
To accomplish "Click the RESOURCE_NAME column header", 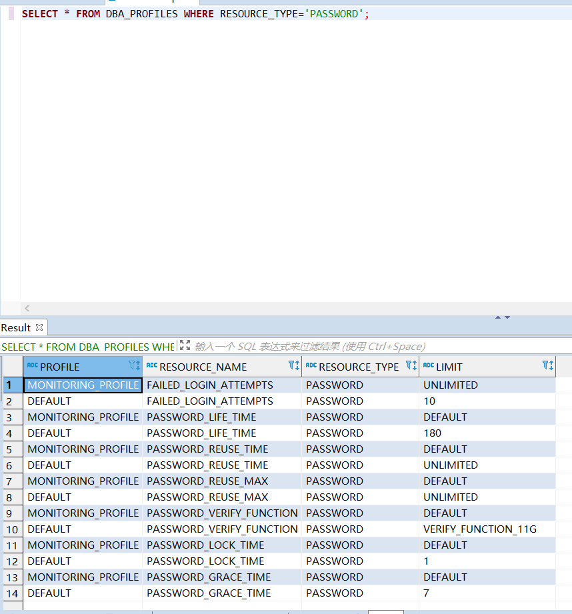I will point(203,367).
